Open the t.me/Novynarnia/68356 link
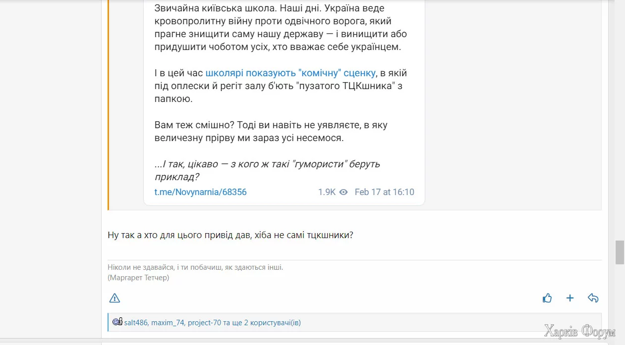 [200, 192]
